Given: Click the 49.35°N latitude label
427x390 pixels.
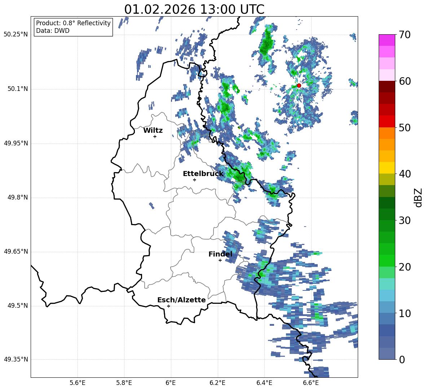Looking at the screenshot, I should [x=16, y=359].
